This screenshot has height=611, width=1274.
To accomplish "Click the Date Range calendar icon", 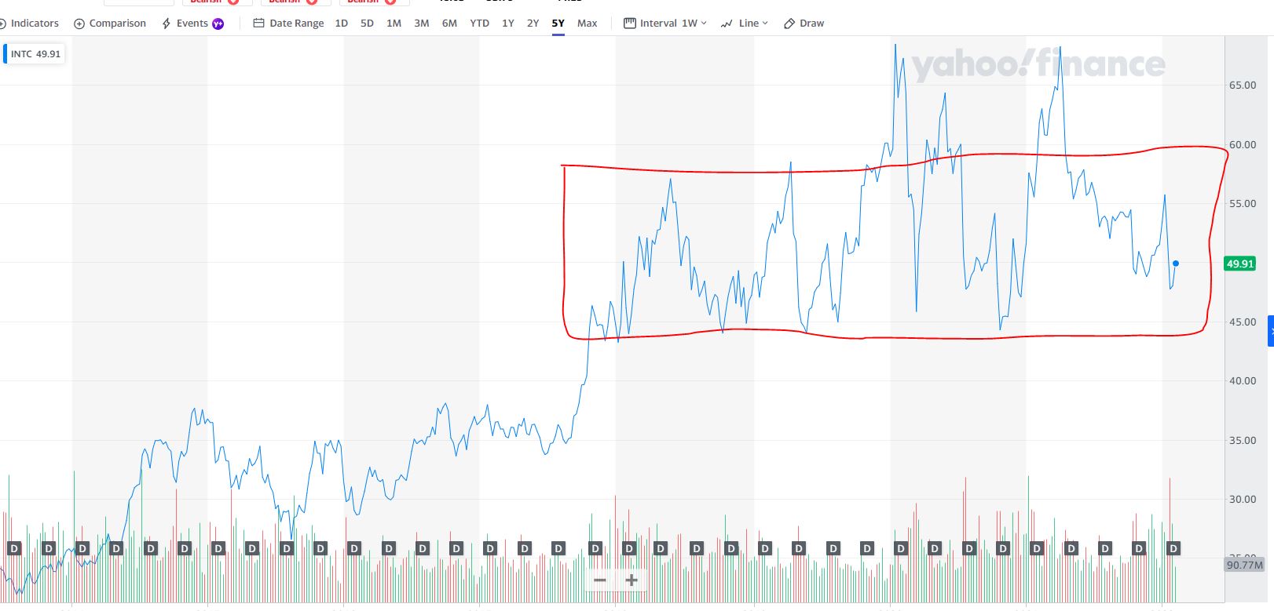I will coord(258,24).
